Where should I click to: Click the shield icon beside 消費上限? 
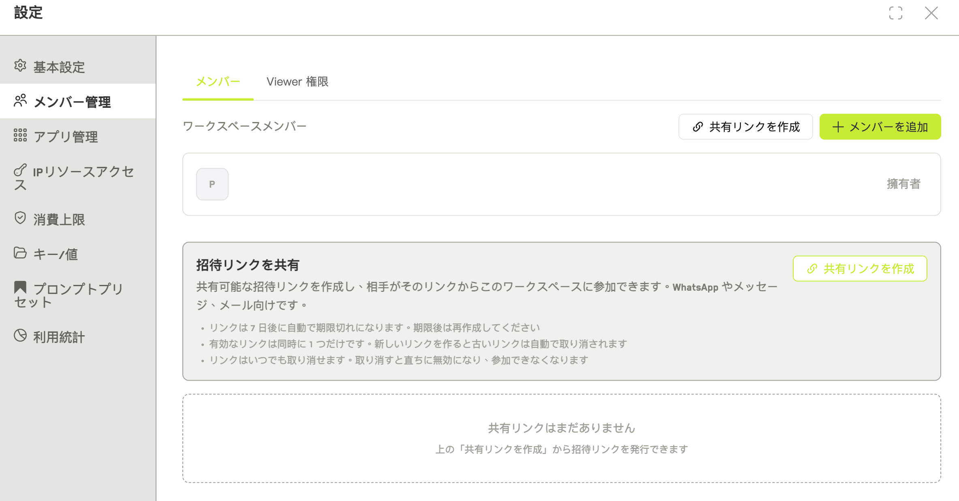(20, 218)
